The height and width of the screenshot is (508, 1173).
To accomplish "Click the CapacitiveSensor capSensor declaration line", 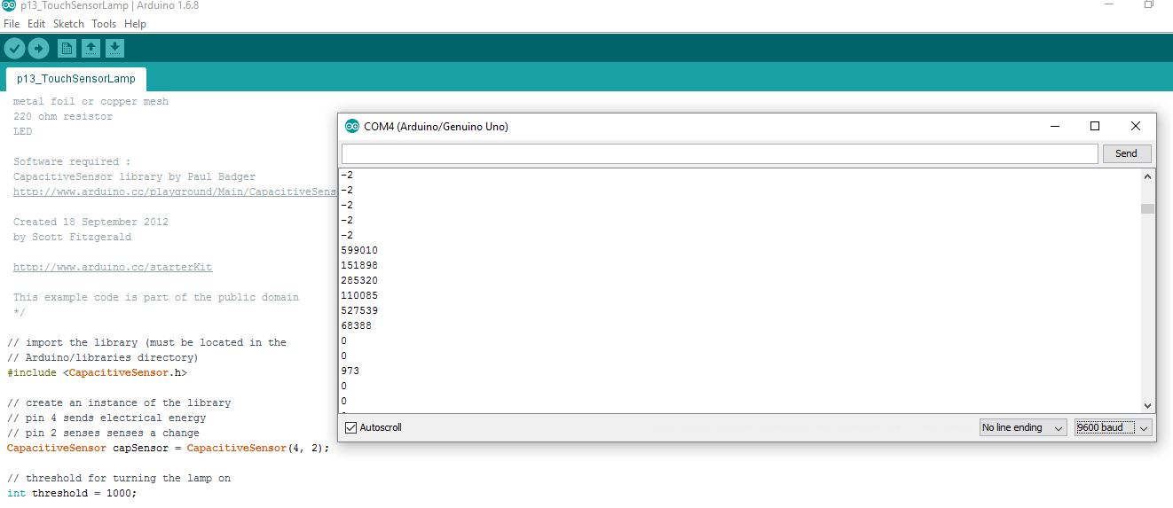I will (x=169, y=448).
